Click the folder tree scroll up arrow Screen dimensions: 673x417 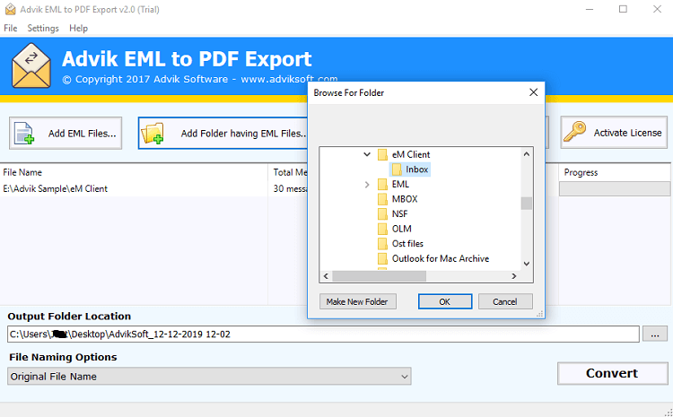pyautogui.click(x=527, y=154)
